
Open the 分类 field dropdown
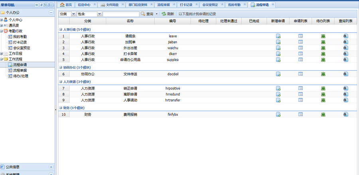(74, 14)
